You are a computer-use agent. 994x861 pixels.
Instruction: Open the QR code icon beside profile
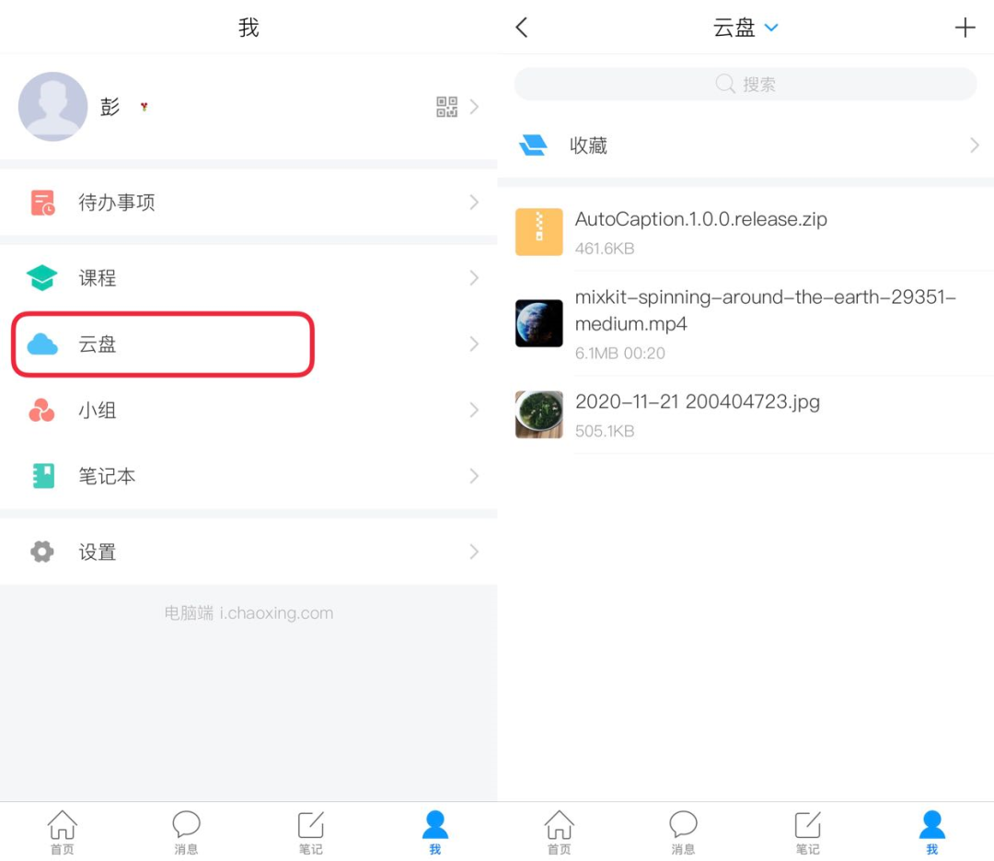(447, 107)
